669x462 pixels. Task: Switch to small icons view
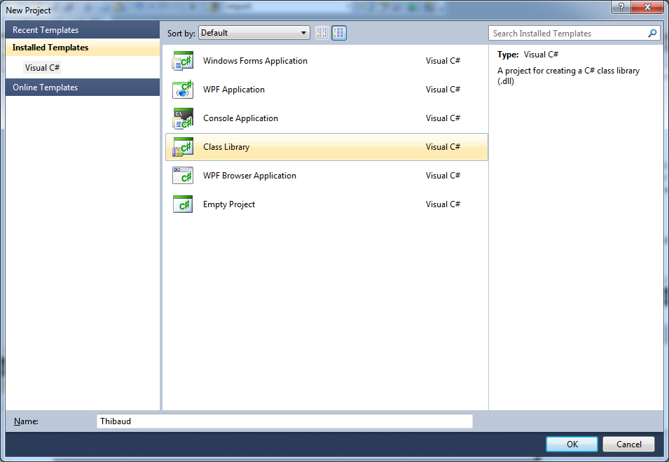coord(322,33)
